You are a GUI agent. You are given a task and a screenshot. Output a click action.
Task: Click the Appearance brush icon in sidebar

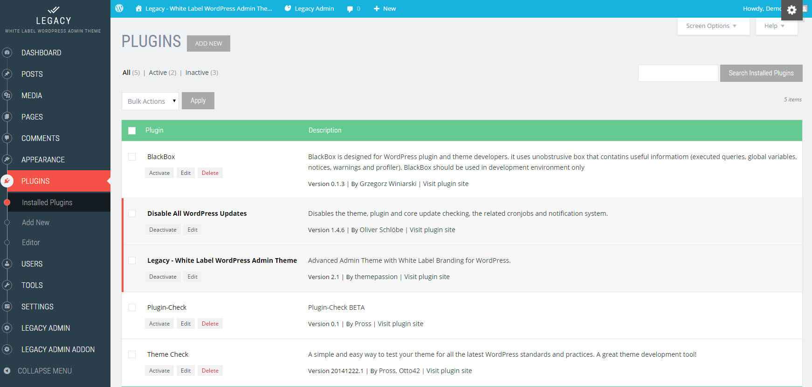click(x=7, y=160)
